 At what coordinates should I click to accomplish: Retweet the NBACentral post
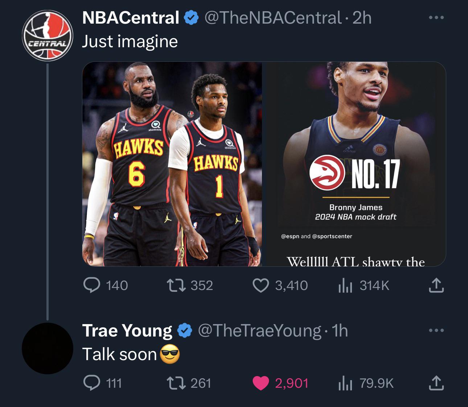coord(176,285)
